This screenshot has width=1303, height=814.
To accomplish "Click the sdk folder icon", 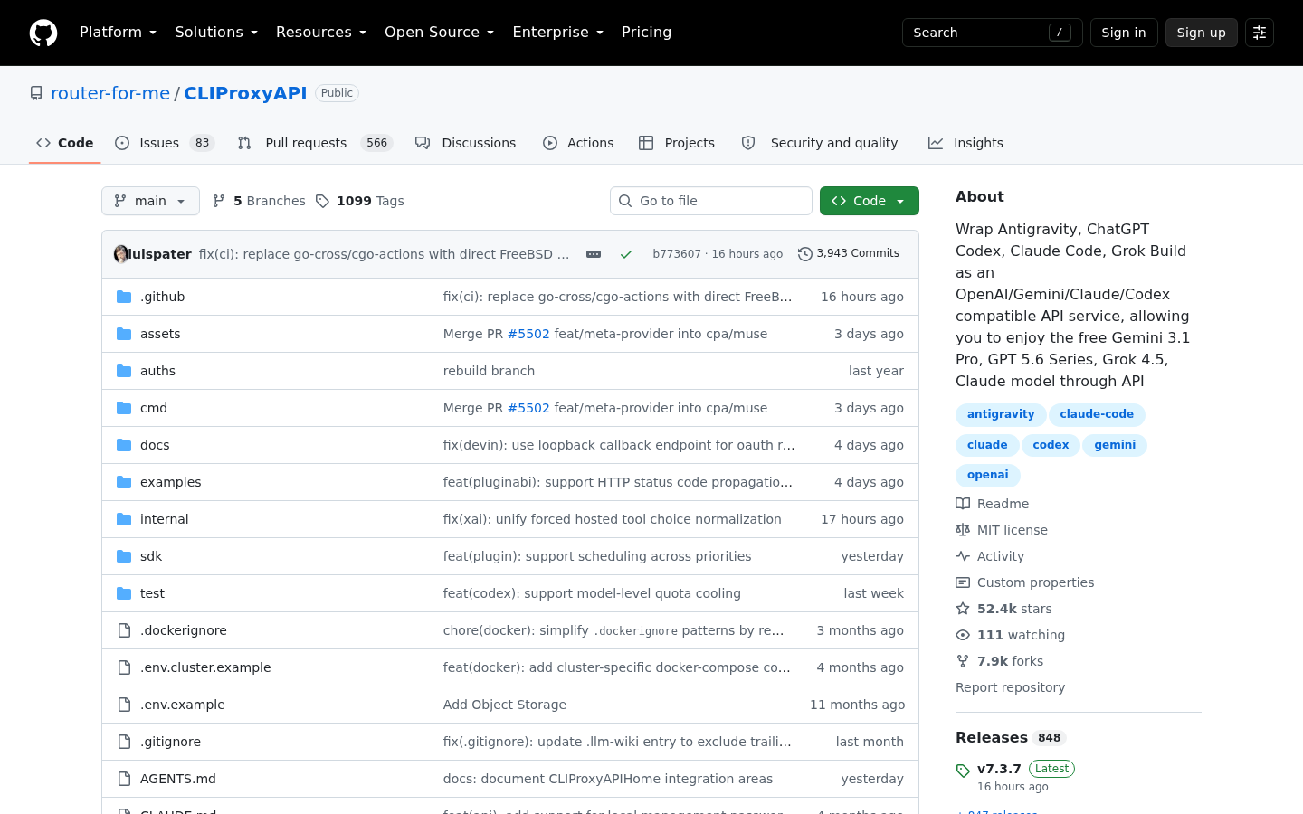I will (x=124, y=556).
